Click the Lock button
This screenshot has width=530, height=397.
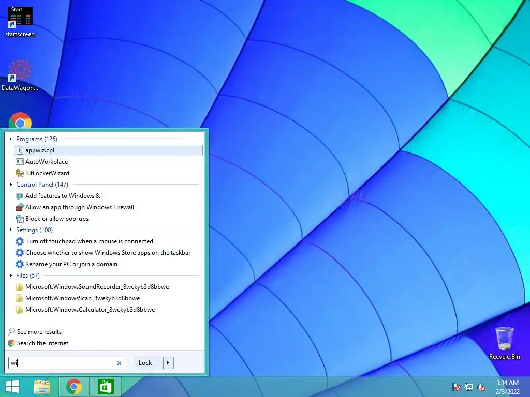(149, 363)
